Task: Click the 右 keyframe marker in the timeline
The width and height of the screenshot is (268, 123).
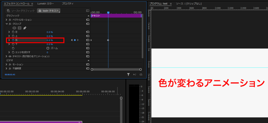Action: [108, 40]
